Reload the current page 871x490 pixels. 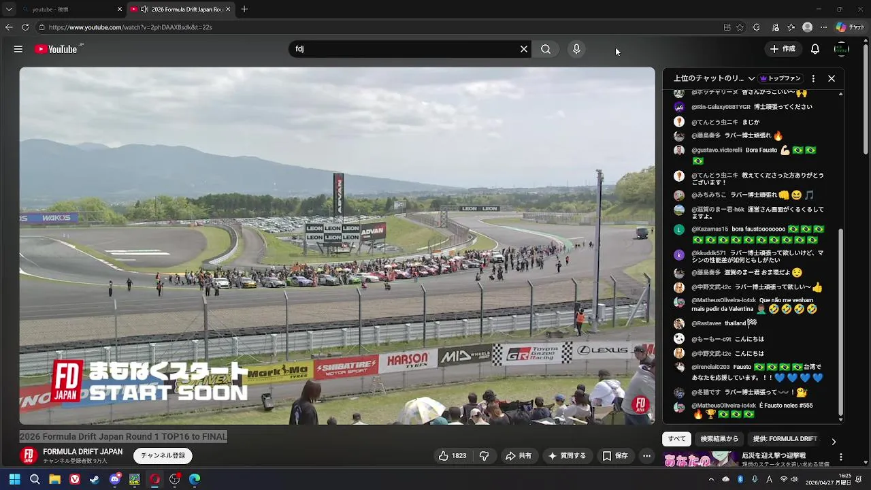pos(25,27)
